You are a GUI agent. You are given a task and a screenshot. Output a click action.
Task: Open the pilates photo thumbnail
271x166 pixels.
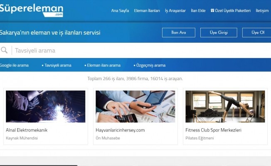pos(225,107)
